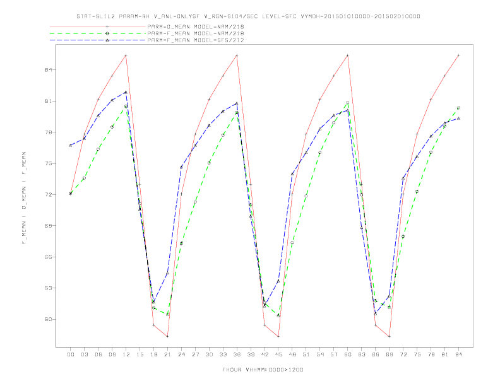500x386 pixels.
Task: Click x-axis tick label 63
Action: click(x=362, y=354)
